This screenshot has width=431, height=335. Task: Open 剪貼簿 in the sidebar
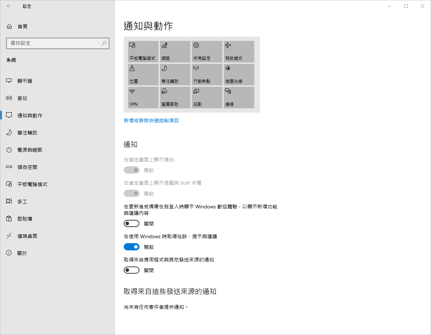tap(57, 219)
